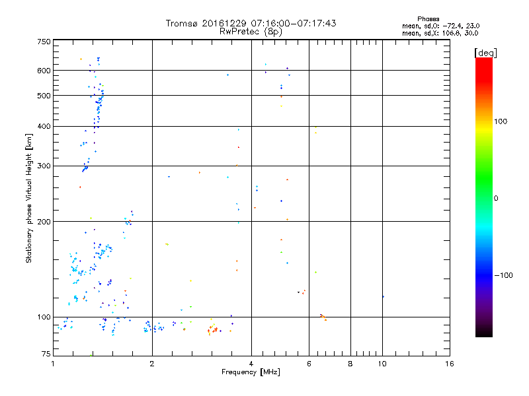The height and width of the screenshot is (396, 529).
Task: Click the 'Phases' statistics header
Action: 428,19
